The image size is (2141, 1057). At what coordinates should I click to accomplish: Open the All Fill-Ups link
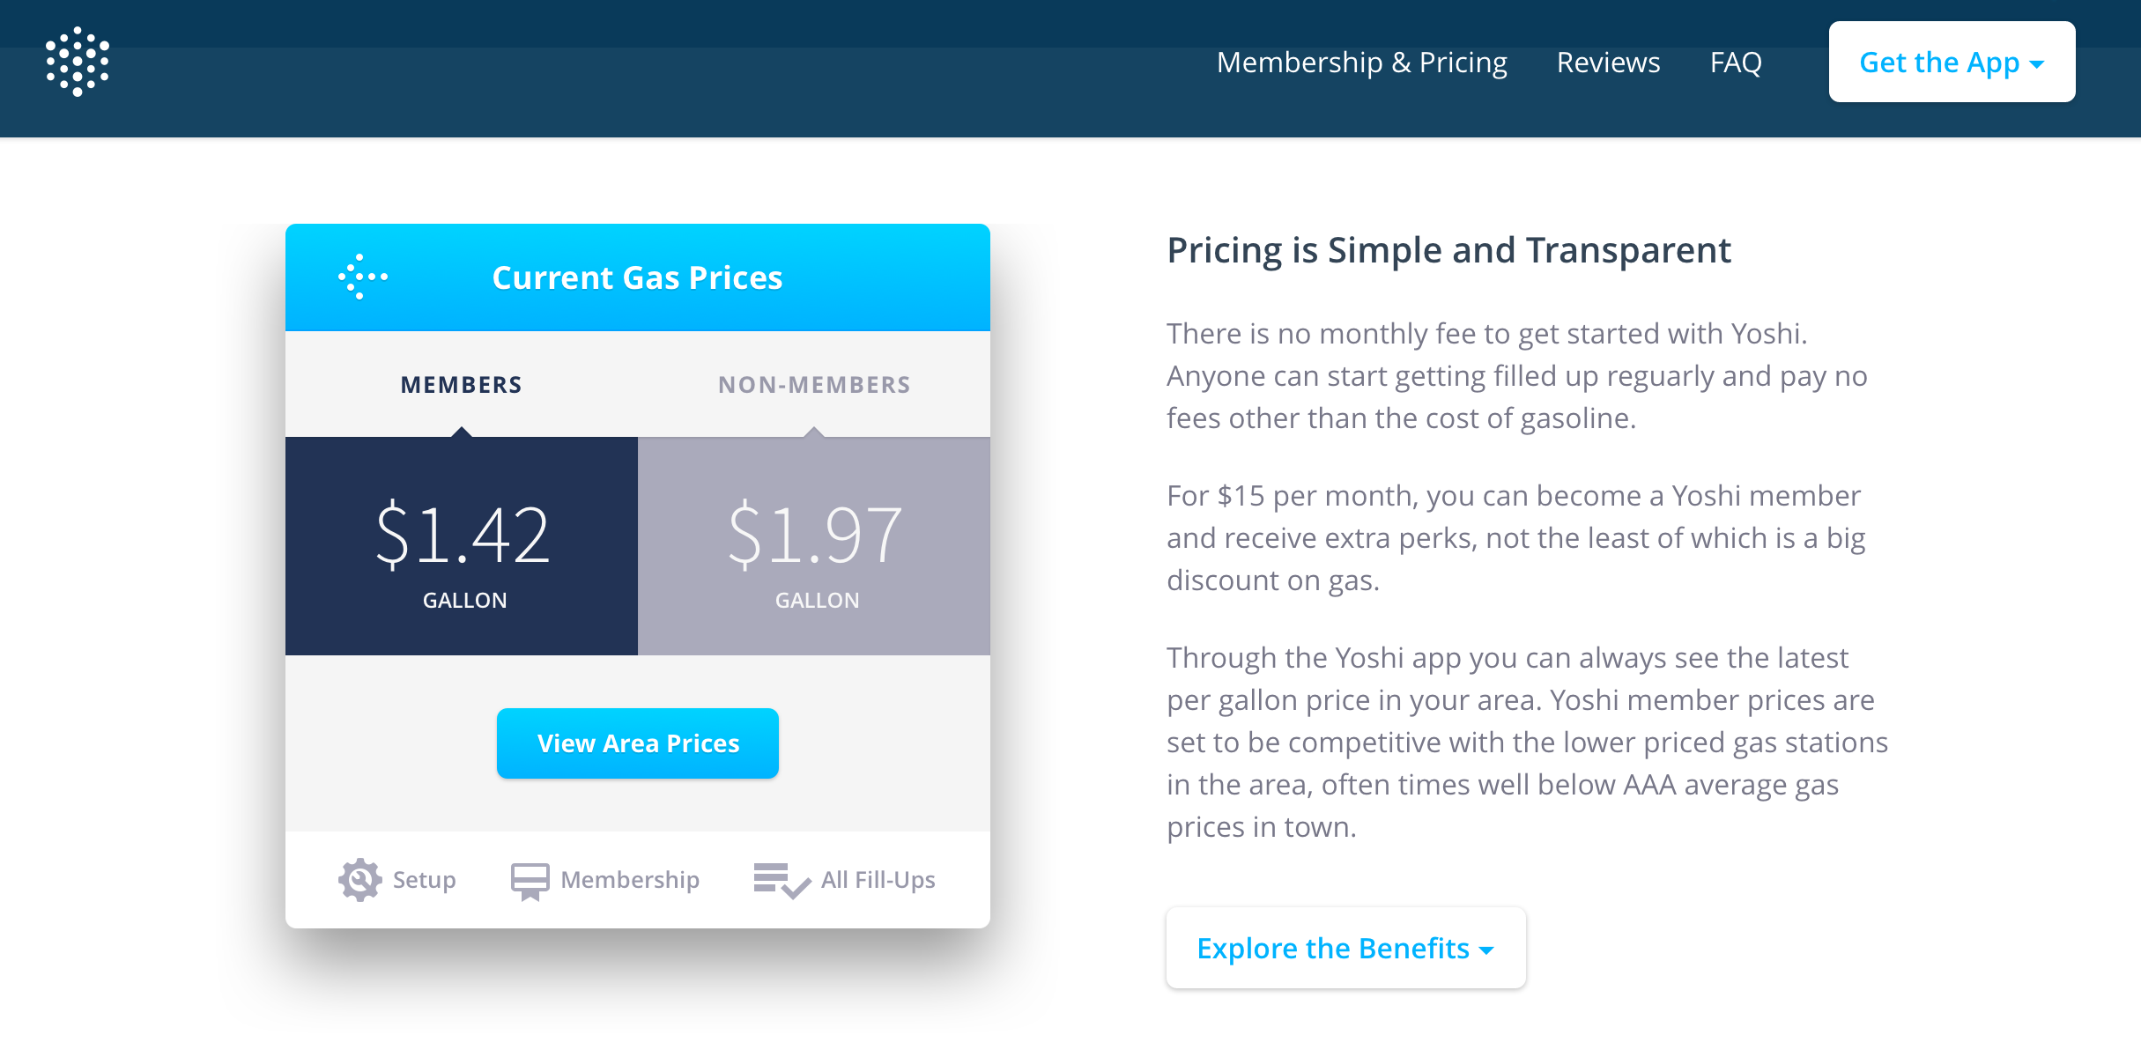click(878, 880)
